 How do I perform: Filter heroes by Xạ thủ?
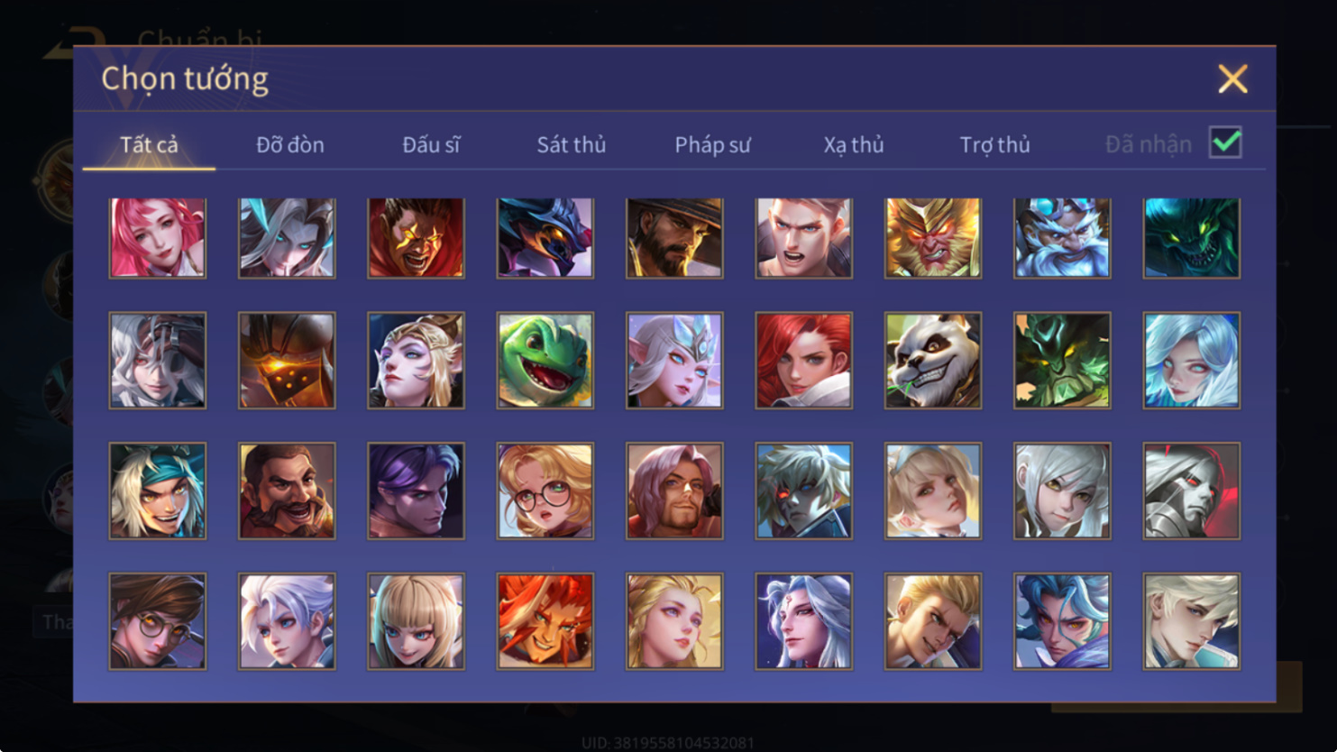pos(854,144)
